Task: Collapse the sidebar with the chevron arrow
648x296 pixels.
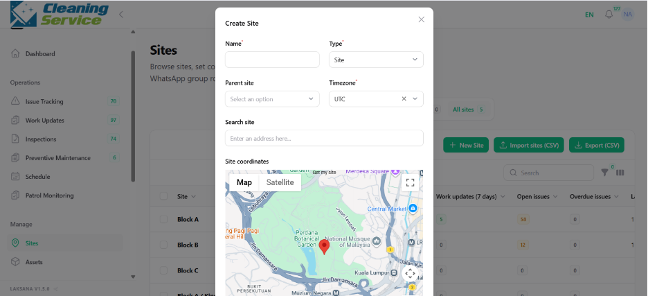Action: pos(121,15)
